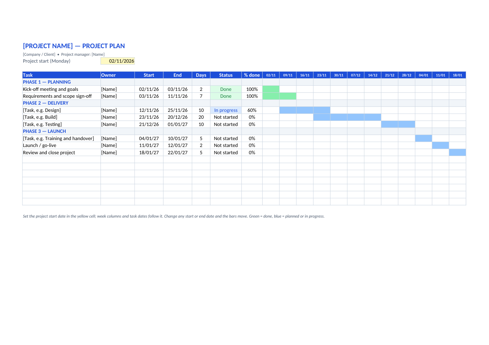Click the "[Task, e.g. Design]" cell

[61, 110]
